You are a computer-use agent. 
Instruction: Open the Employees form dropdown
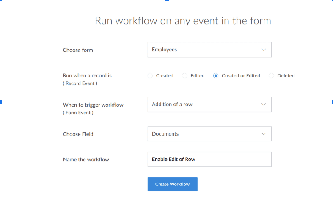point(209,50)
